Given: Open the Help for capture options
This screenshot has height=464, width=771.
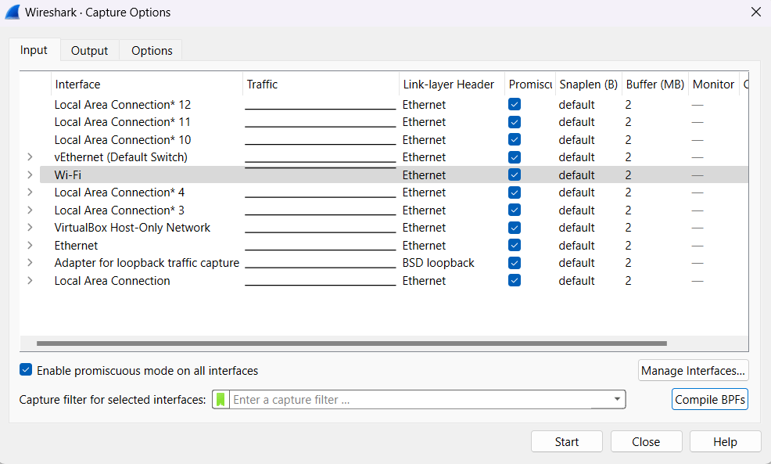Looking at the screenshot, I should [x=725, y=441].
